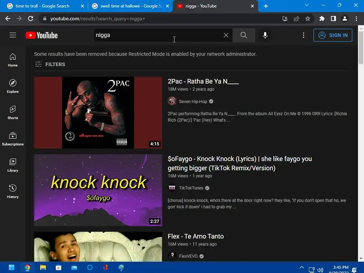Open File Explorer from the taskbar
Viewport: 364px width, 273px height.
(x=43, y=268)
